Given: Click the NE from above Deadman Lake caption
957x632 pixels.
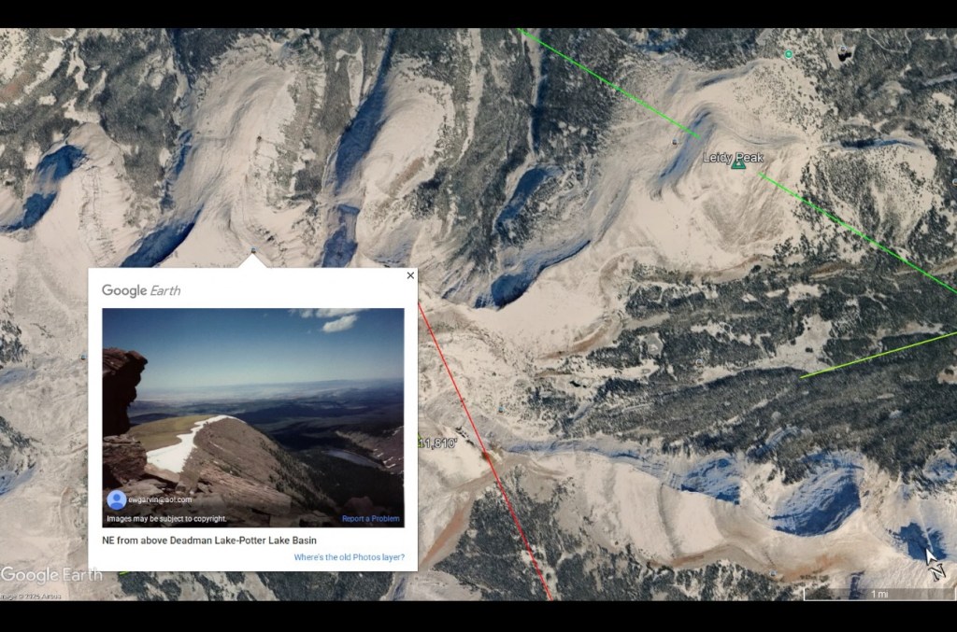Looking at the screenshot, I should [209, 540].
